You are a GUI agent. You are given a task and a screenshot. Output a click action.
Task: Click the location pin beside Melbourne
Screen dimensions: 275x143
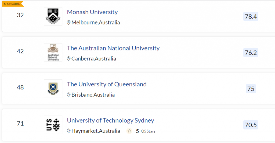68,23
